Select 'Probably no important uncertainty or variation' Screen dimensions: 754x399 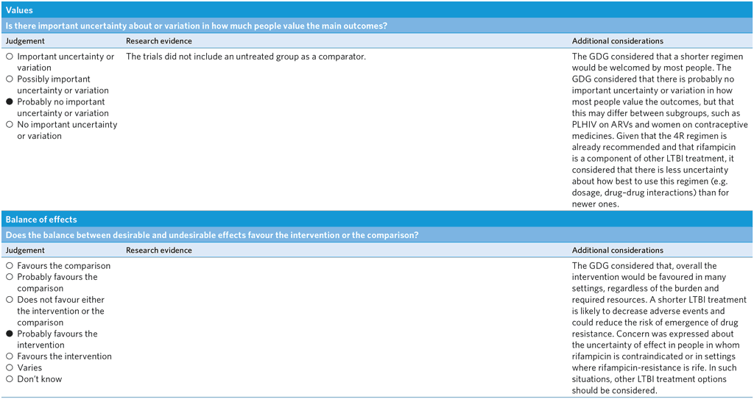(x=10, y=102)
